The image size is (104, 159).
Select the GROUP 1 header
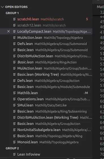pos(12,13)
